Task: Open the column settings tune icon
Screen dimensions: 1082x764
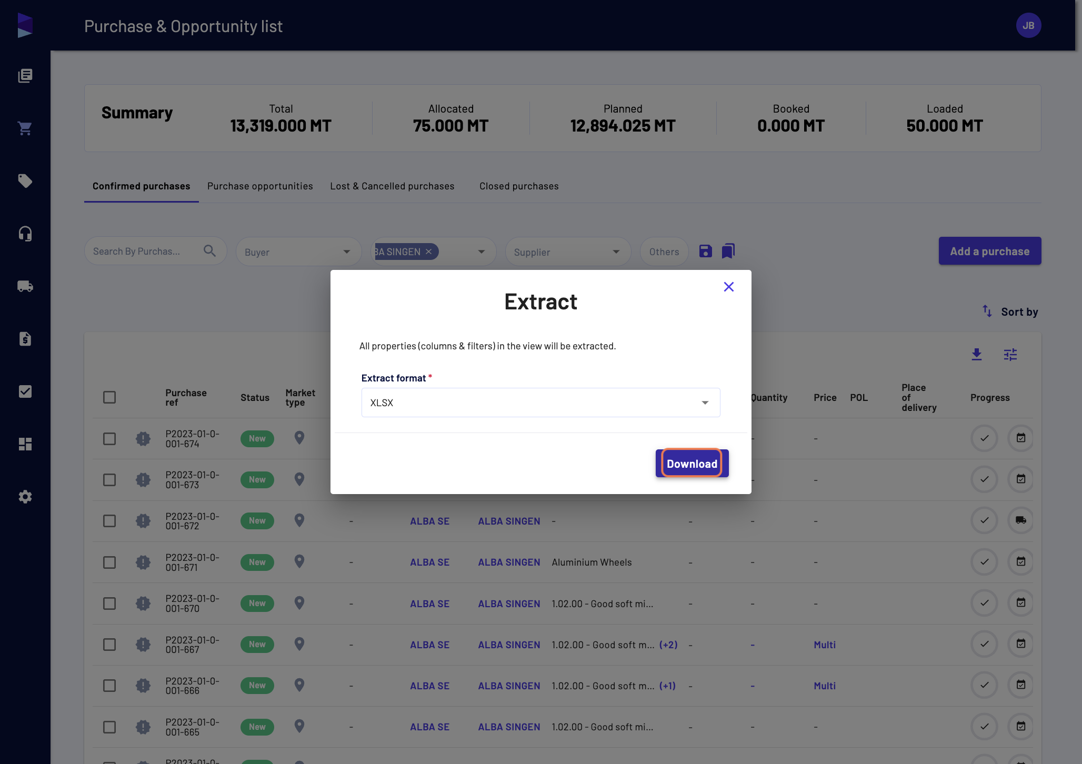Action: pyautogui.click(x=1010, y=355)
